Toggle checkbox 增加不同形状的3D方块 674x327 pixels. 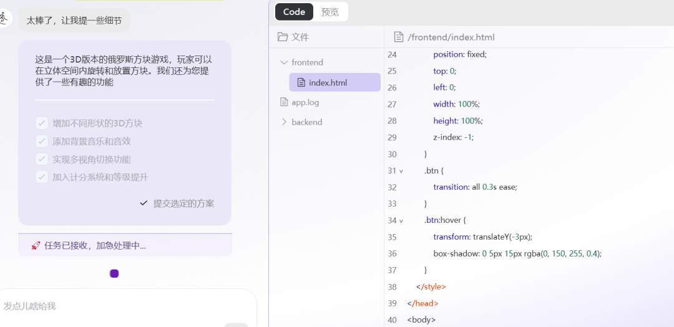point(42,124)
